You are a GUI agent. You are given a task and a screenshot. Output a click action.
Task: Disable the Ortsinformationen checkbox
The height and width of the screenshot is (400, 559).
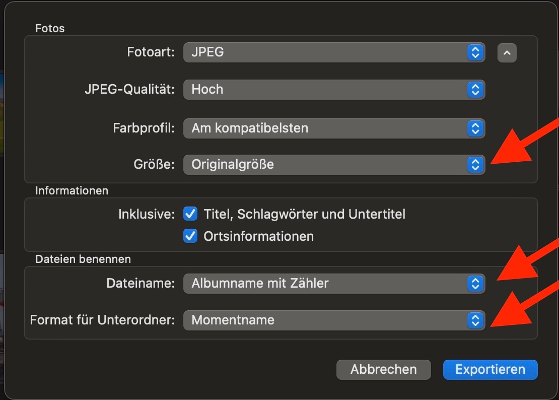[190, 236]
